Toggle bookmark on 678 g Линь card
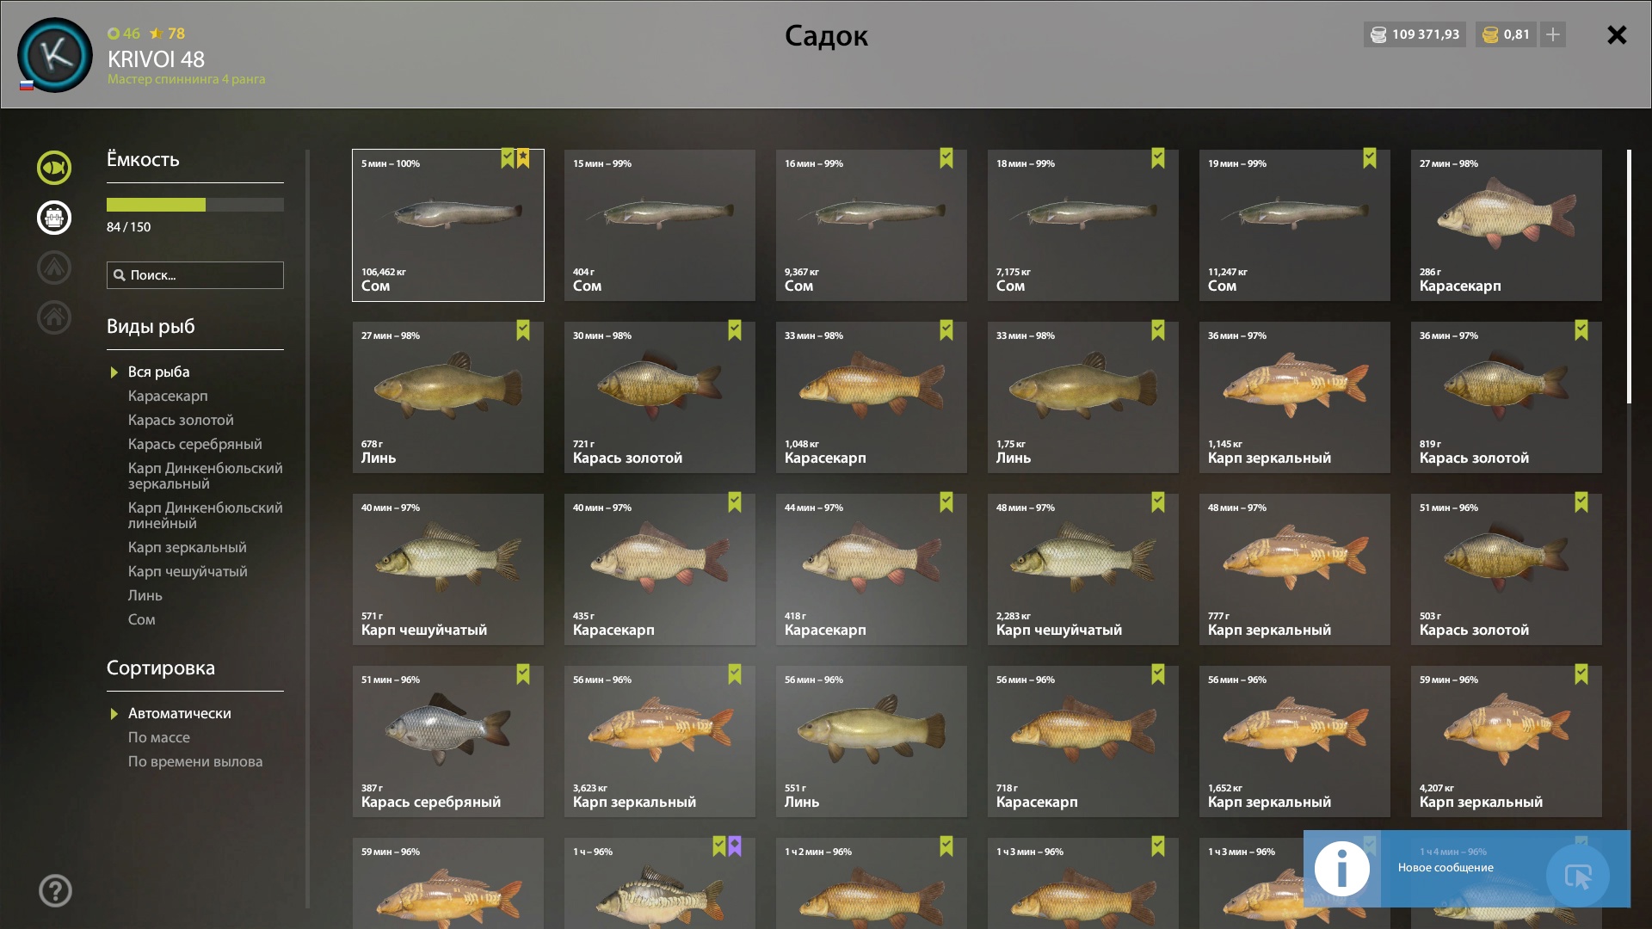Viewport: 1652px width, 929px height. coord(523,330)
